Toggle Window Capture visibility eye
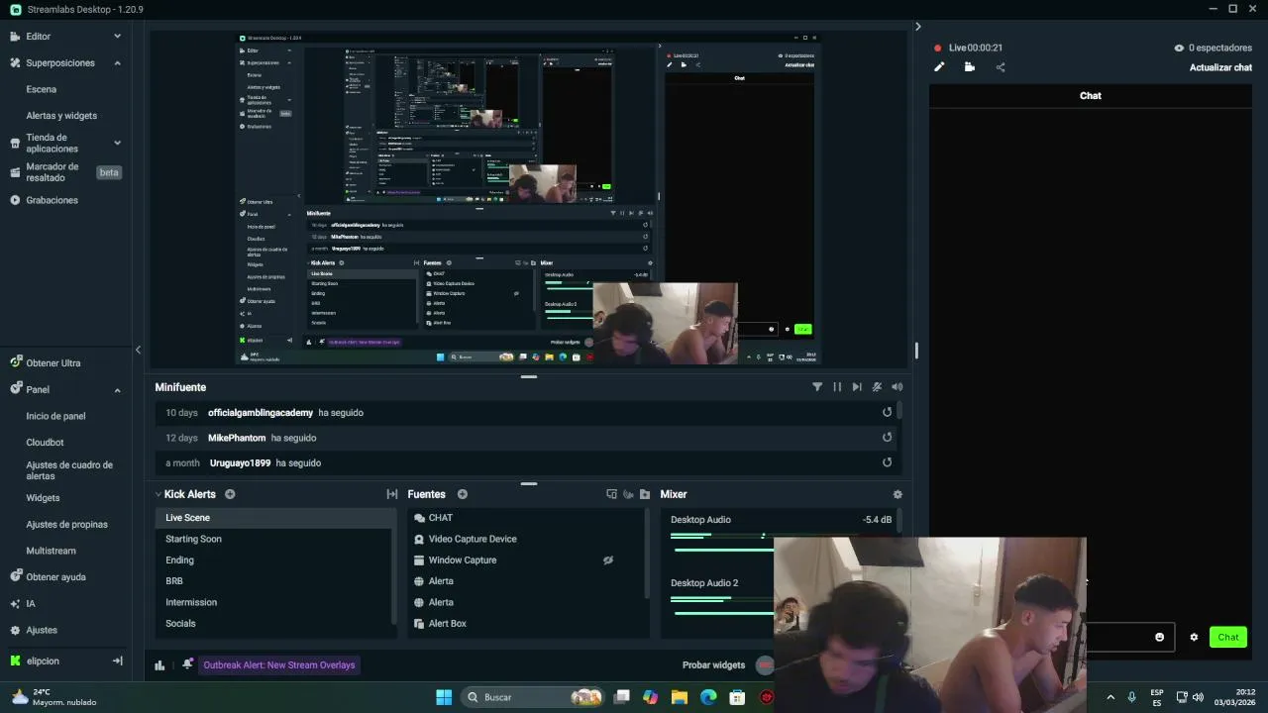The image size is (1268, 713). [608, 560]
